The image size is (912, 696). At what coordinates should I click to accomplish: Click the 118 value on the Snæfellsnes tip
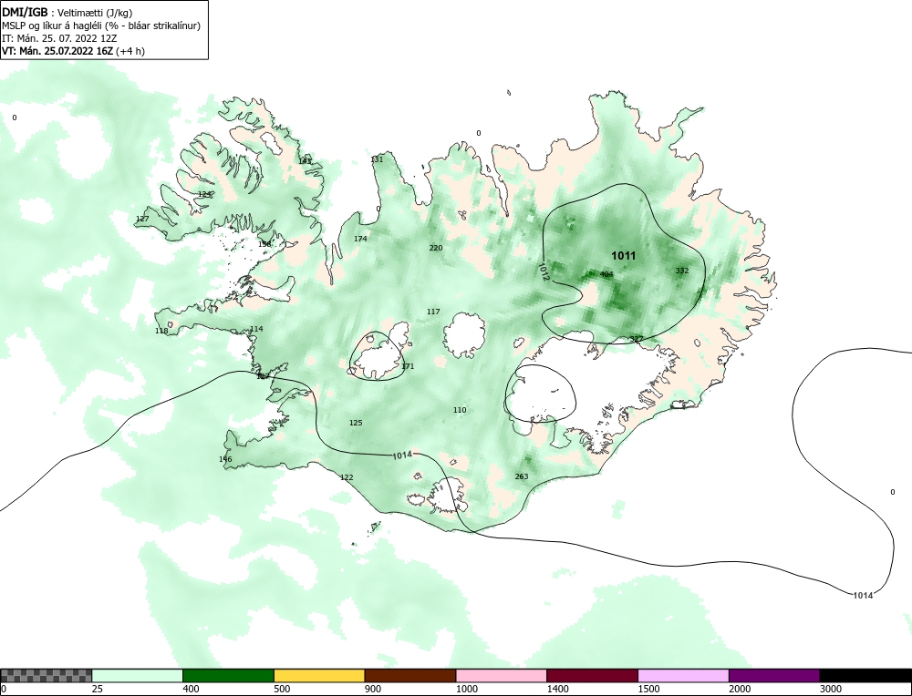click(x=161, y=331)
